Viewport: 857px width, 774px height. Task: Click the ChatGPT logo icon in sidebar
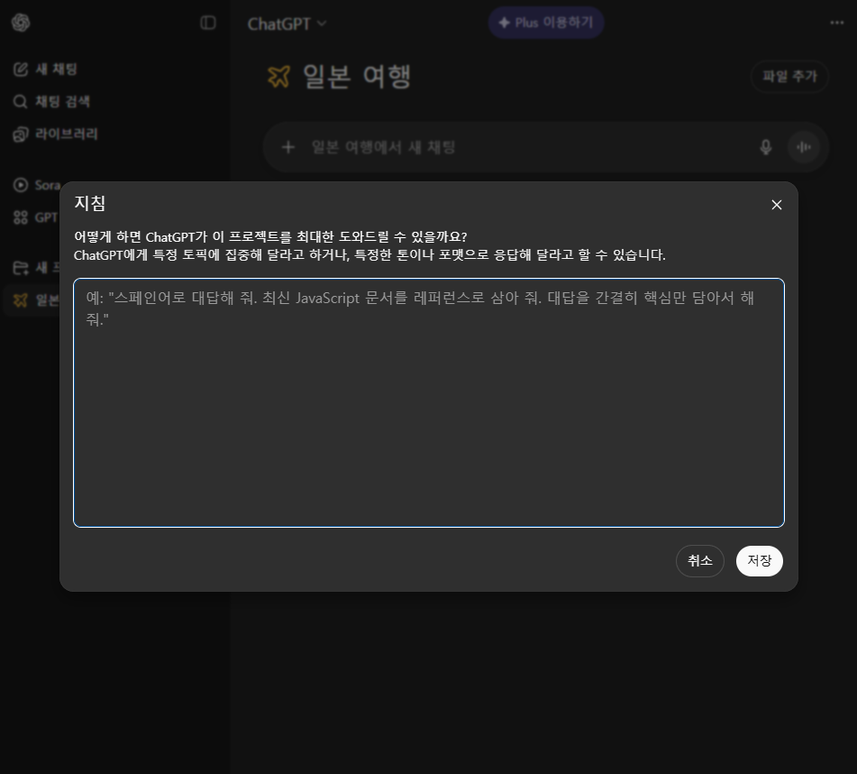click(x=21, y=23)
